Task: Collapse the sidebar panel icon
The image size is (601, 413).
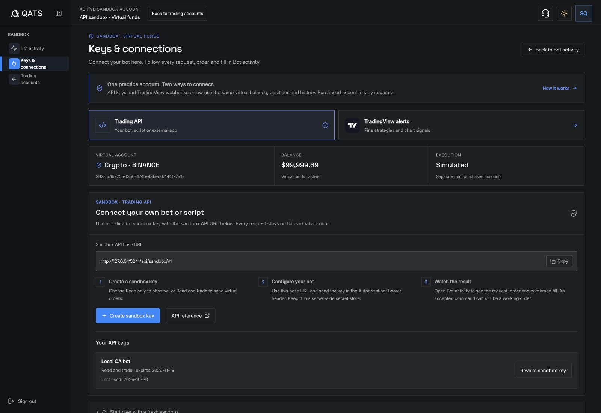Action: tap(59, 14)
